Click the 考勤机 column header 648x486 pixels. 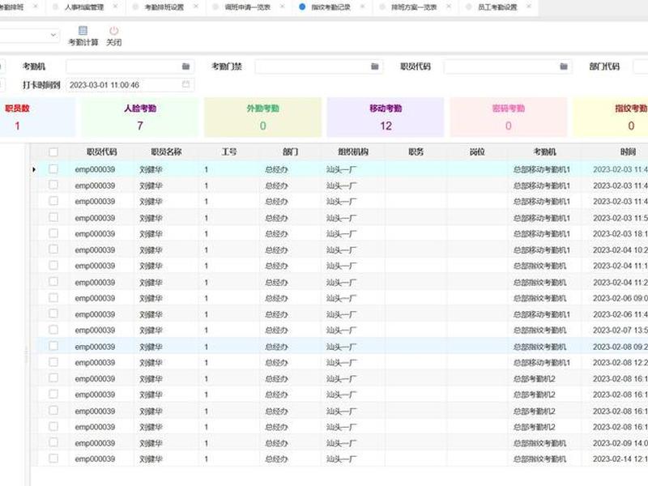(544, 152)
